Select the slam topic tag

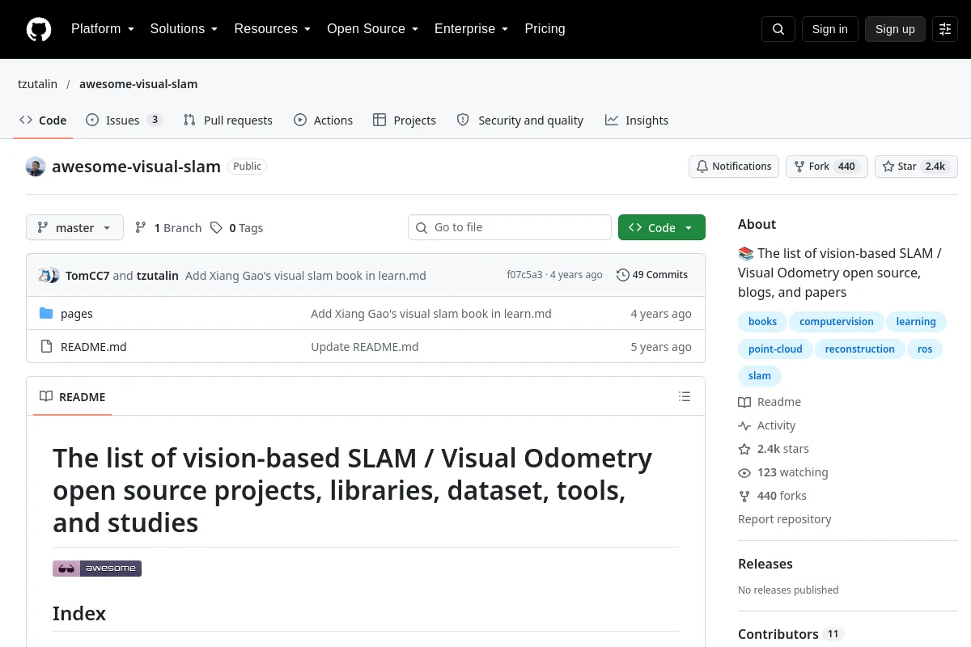(x=760, y=376)
